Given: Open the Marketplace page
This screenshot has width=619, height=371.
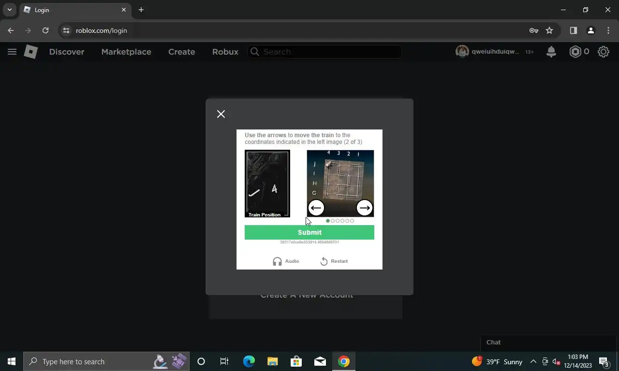Looking at the screenshot, I should click(x=126, y=52).
